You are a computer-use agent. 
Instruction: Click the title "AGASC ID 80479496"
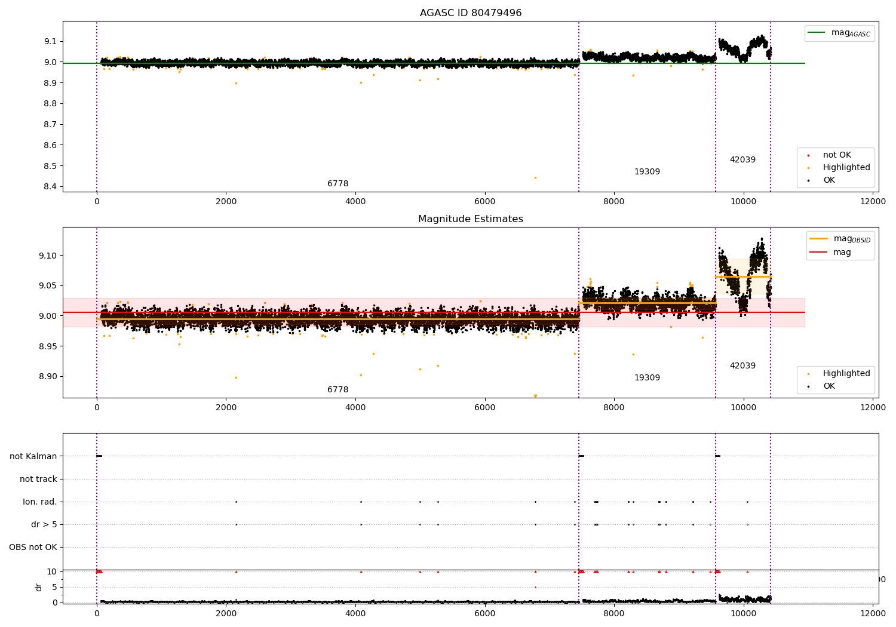tap(471, 13)
